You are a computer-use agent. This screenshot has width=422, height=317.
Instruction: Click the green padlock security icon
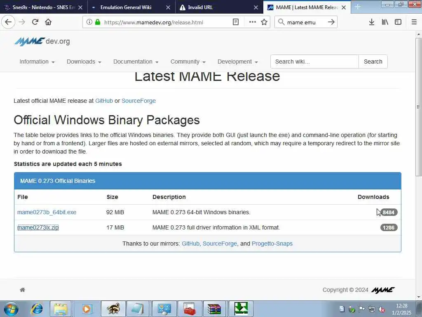[98, 22]
